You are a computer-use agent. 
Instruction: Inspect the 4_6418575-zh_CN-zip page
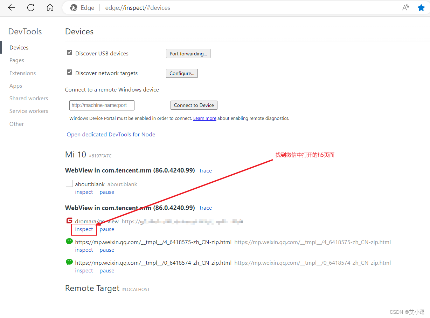(x=84, y=250)
